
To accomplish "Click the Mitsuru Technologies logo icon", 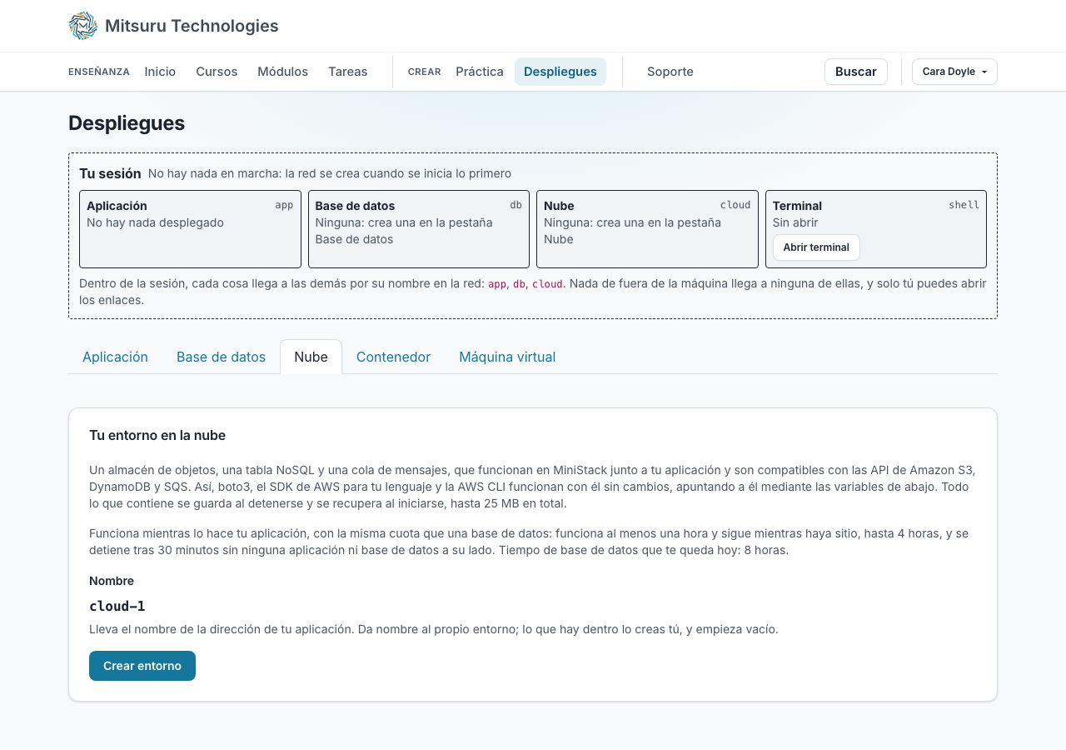I will [x=83, y=26].
